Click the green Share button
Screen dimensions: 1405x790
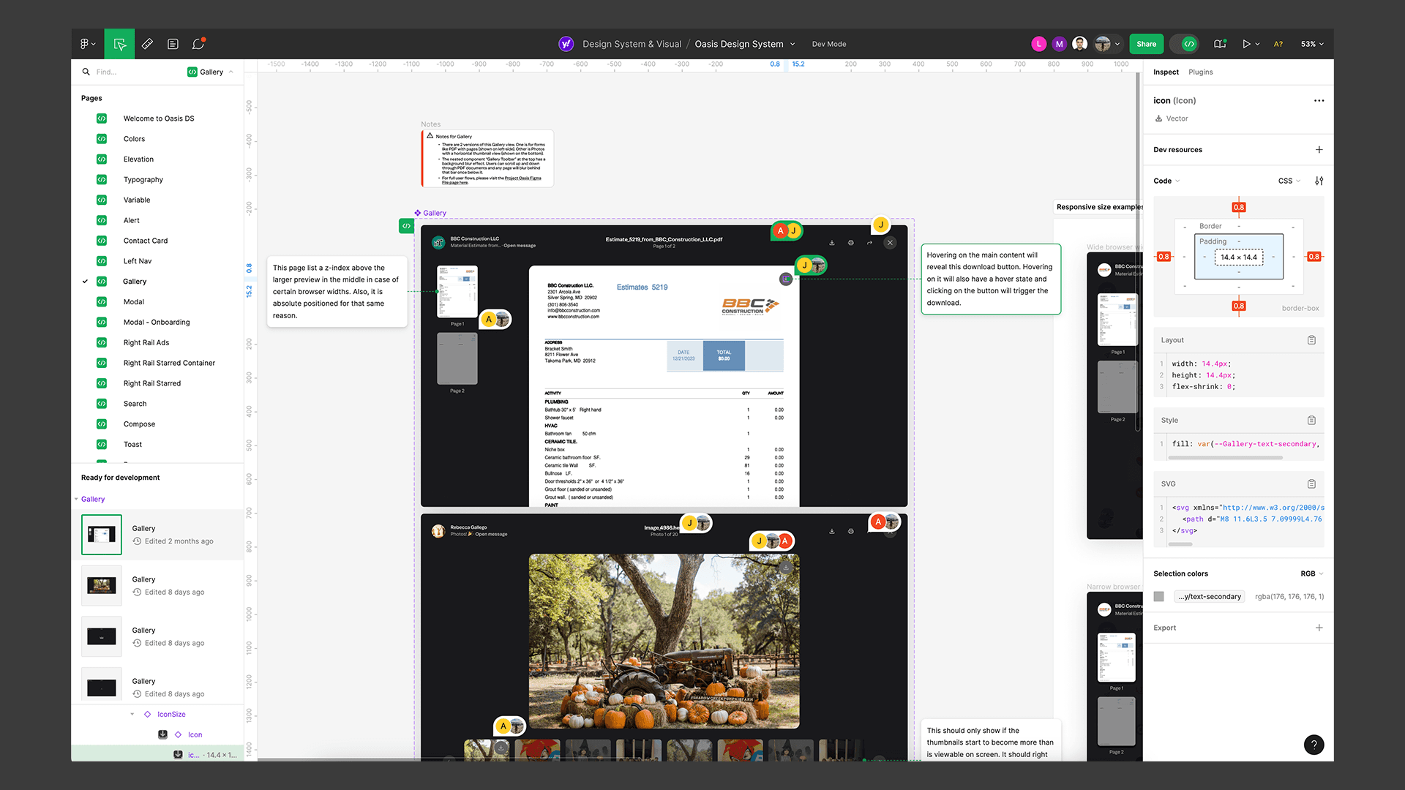pyautogui.click(x=1146, y=44)
